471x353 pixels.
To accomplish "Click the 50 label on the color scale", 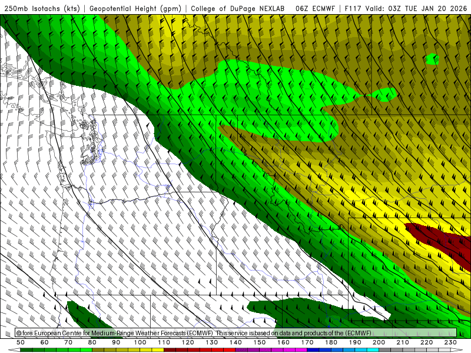I will [x=21, y=342].
